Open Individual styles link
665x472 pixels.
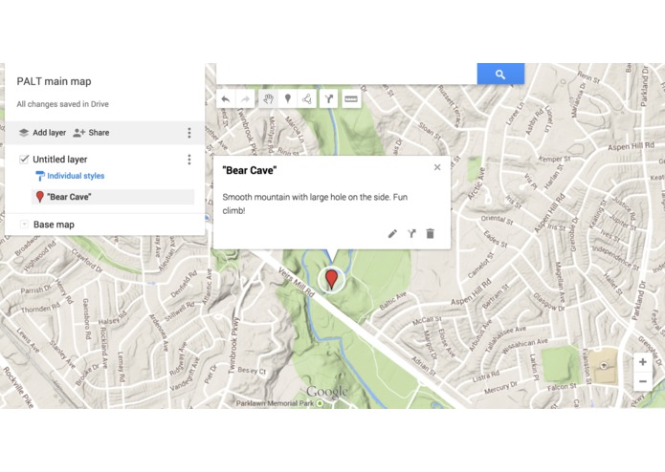[70, 176]
